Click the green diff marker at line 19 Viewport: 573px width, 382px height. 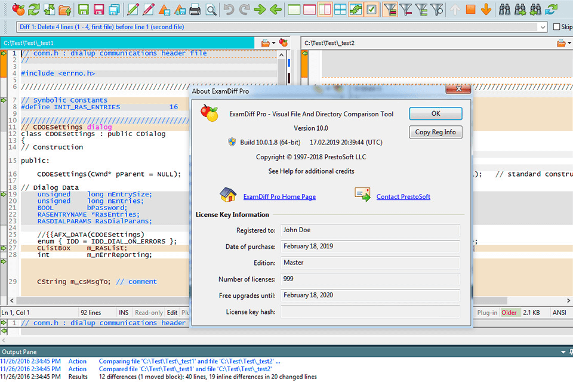pyautogui.click(x=4, y=194)
